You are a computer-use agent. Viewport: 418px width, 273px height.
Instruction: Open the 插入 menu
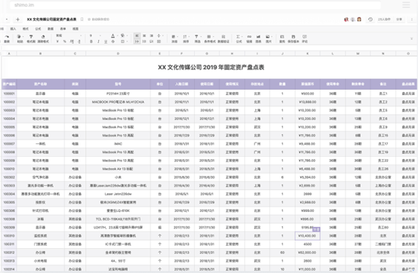(13, 29)
